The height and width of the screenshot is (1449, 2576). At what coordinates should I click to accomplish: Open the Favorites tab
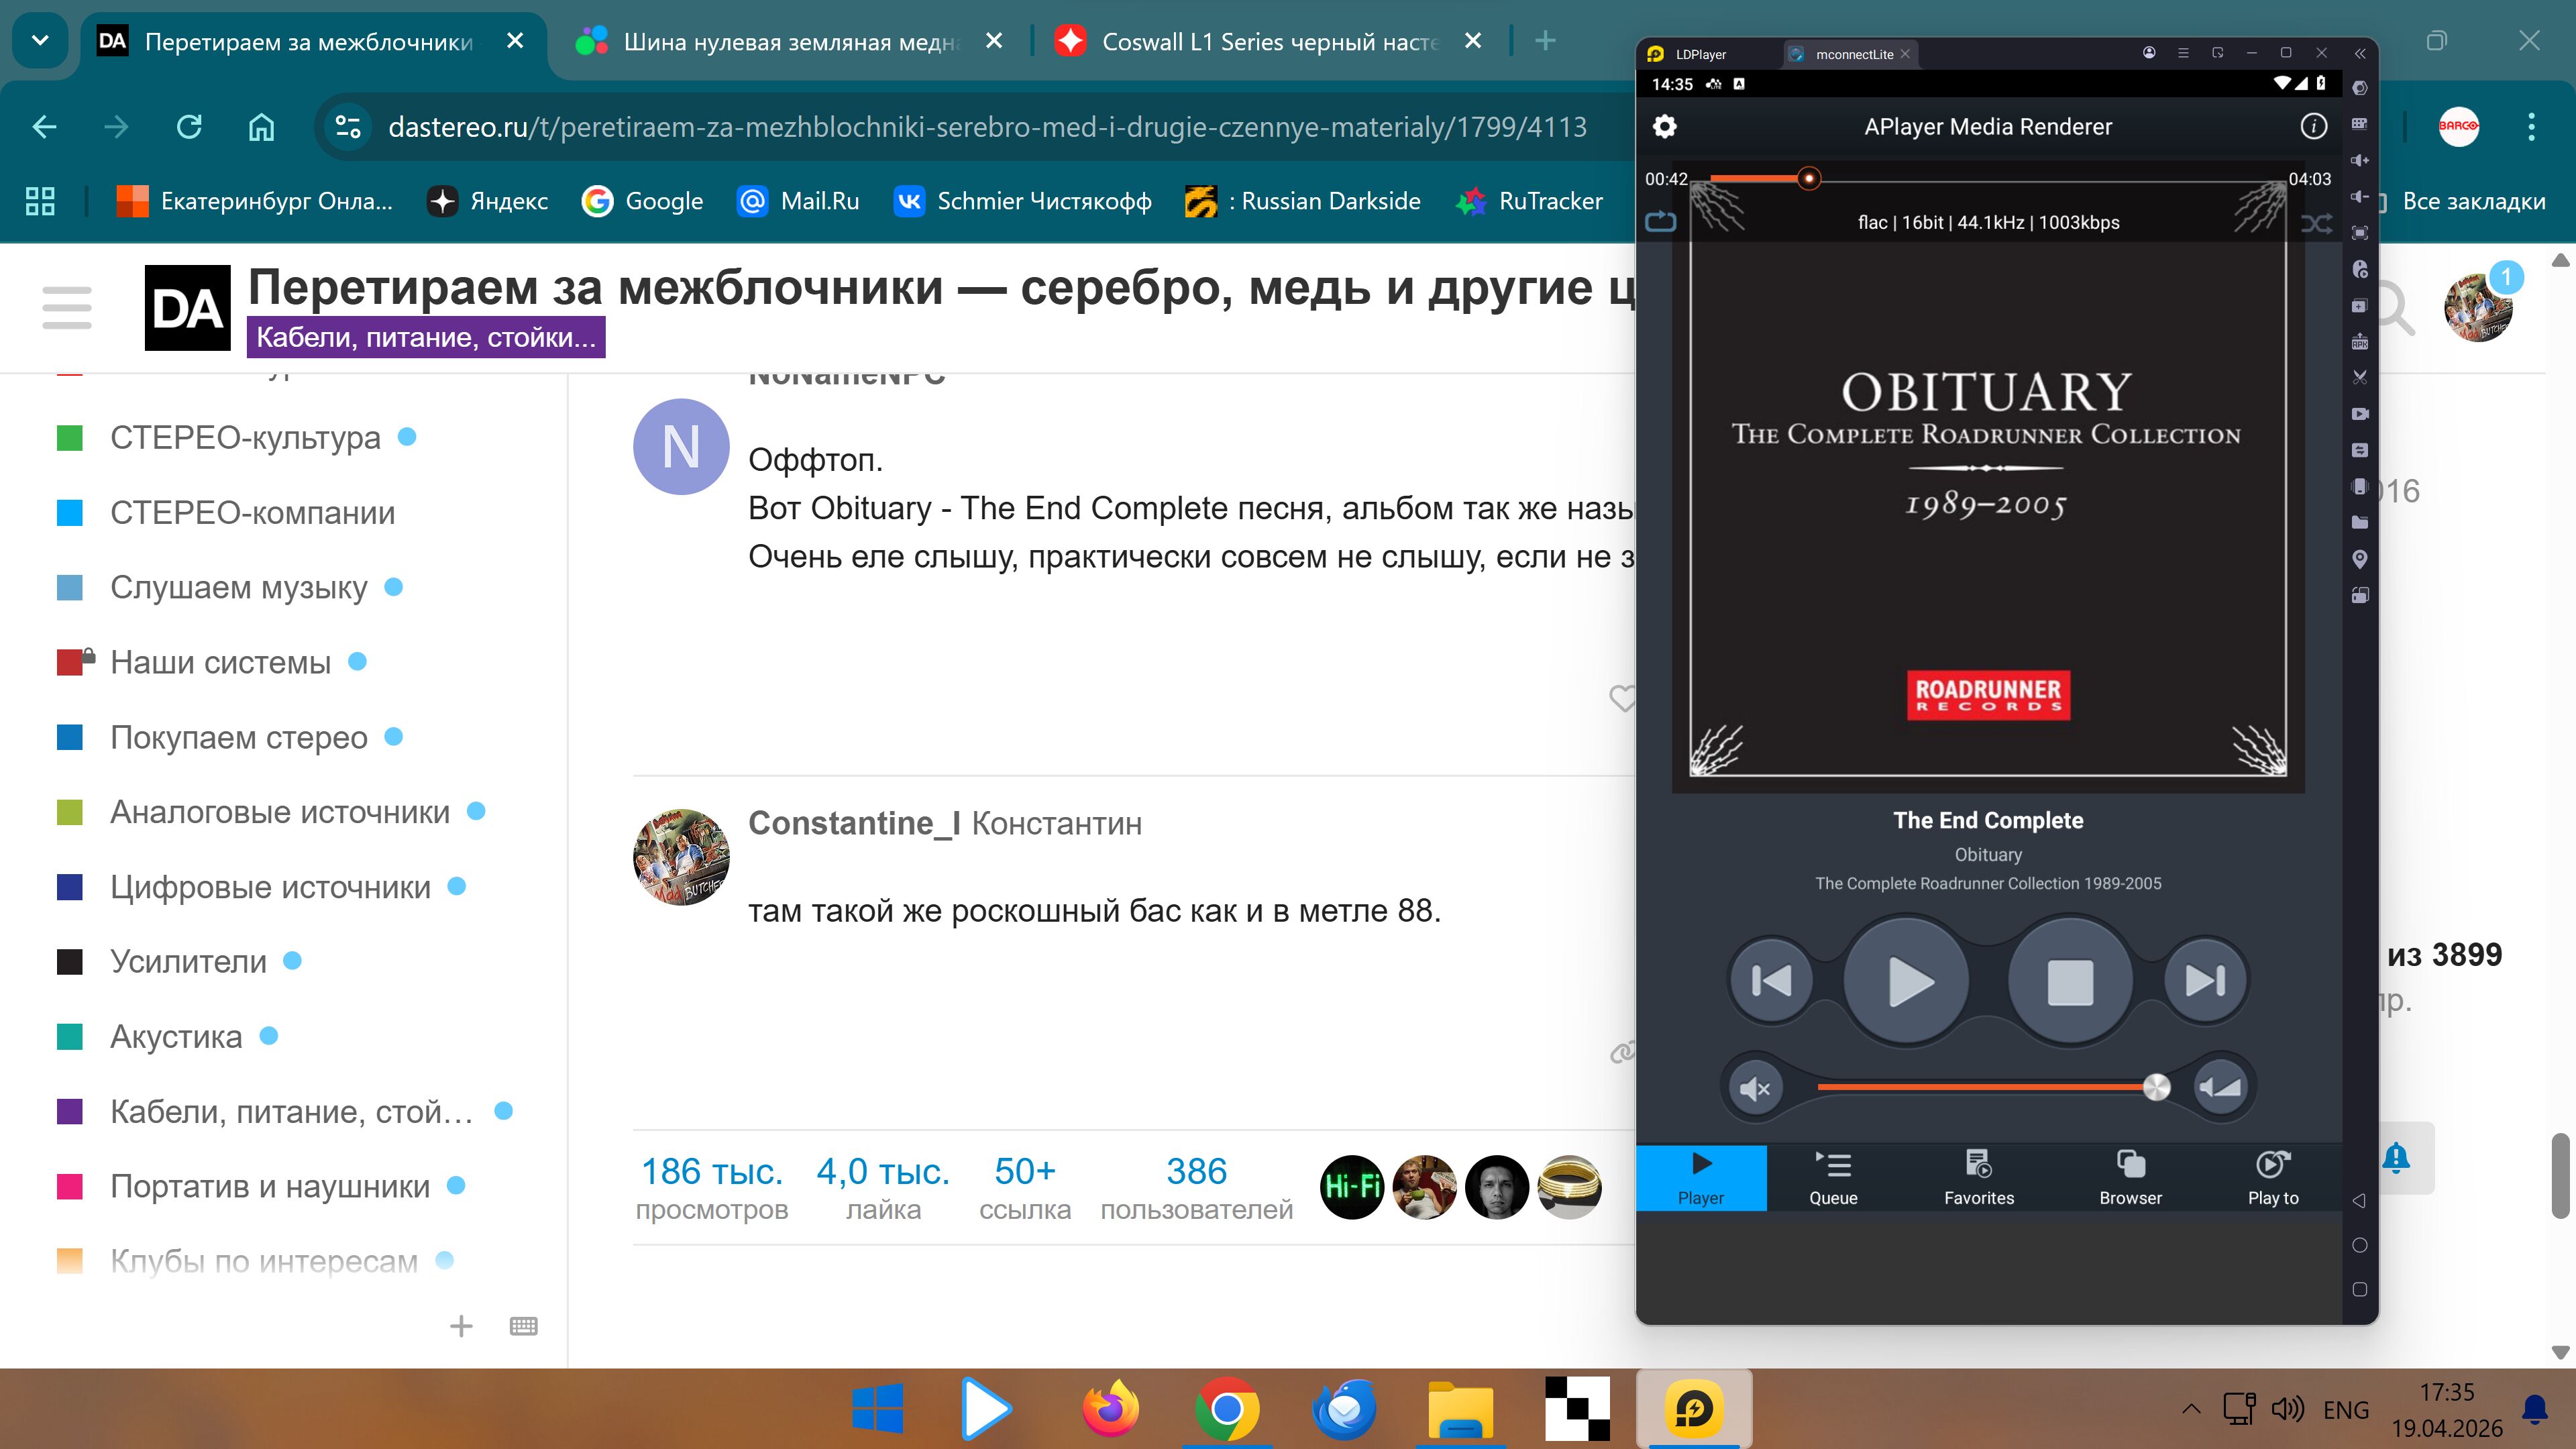[1978, 1178]
